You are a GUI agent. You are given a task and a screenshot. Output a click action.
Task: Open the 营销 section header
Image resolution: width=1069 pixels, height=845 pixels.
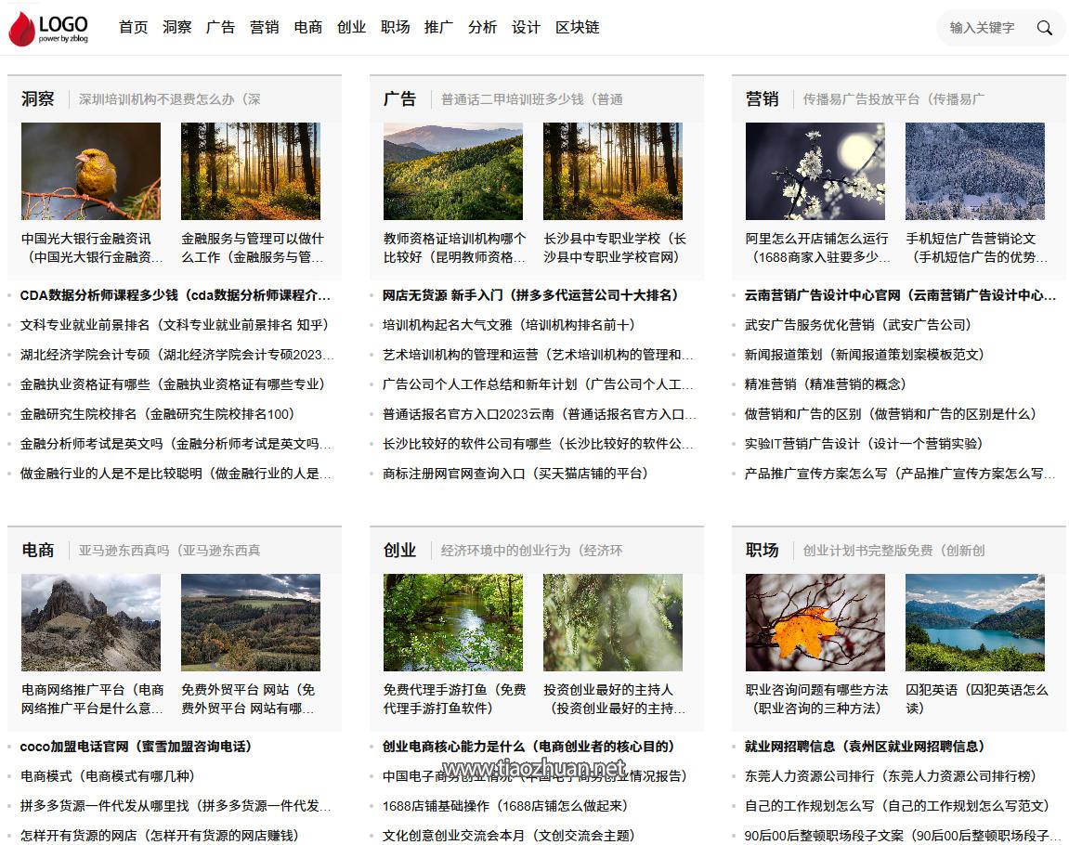point(763,97)
